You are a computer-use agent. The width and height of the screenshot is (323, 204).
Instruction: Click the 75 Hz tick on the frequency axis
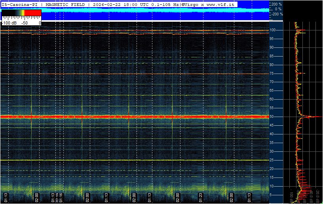pyautogui.click(x=272, y=74)
